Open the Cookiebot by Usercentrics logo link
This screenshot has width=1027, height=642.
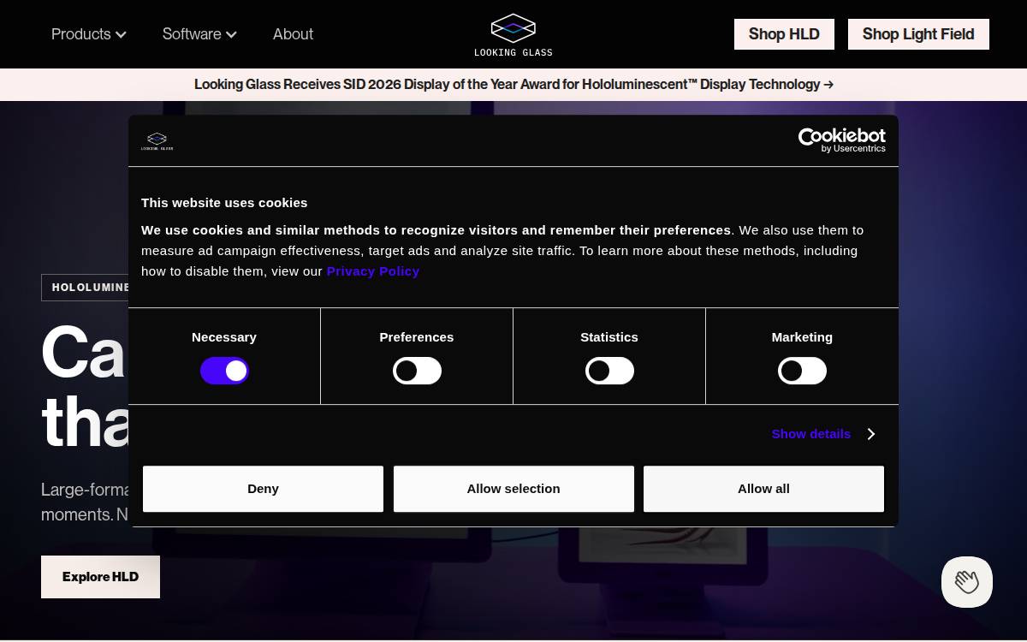[842, 140]
